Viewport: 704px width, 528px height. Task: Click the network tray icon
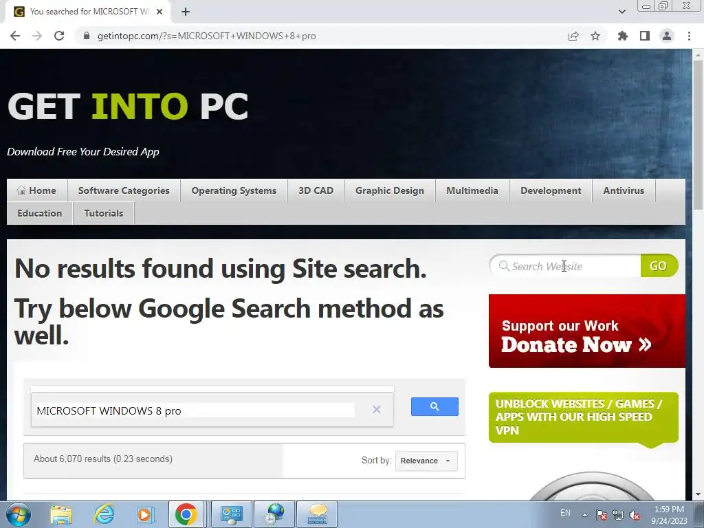tap(618, 515)
